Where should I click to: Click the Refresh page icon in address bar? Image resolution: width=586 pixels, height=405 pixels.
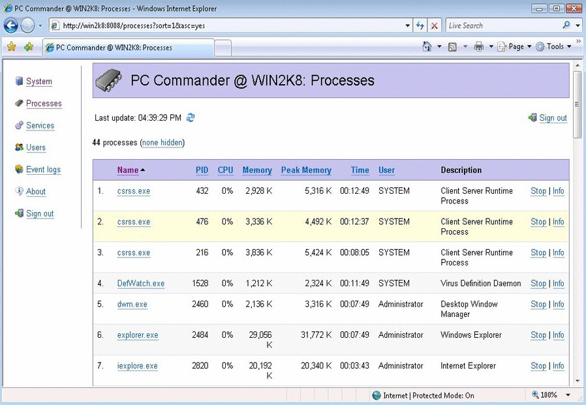420,25
